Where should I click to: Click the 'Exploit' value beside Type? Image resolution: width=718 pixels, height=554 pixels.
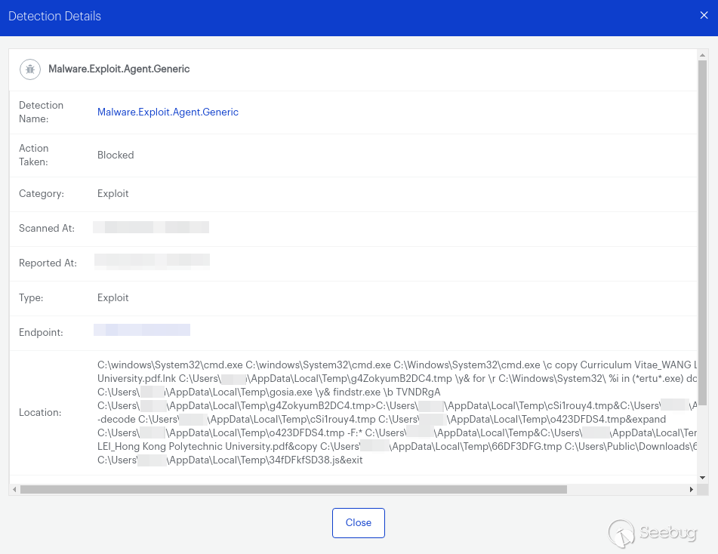click(x=112, y=298)
